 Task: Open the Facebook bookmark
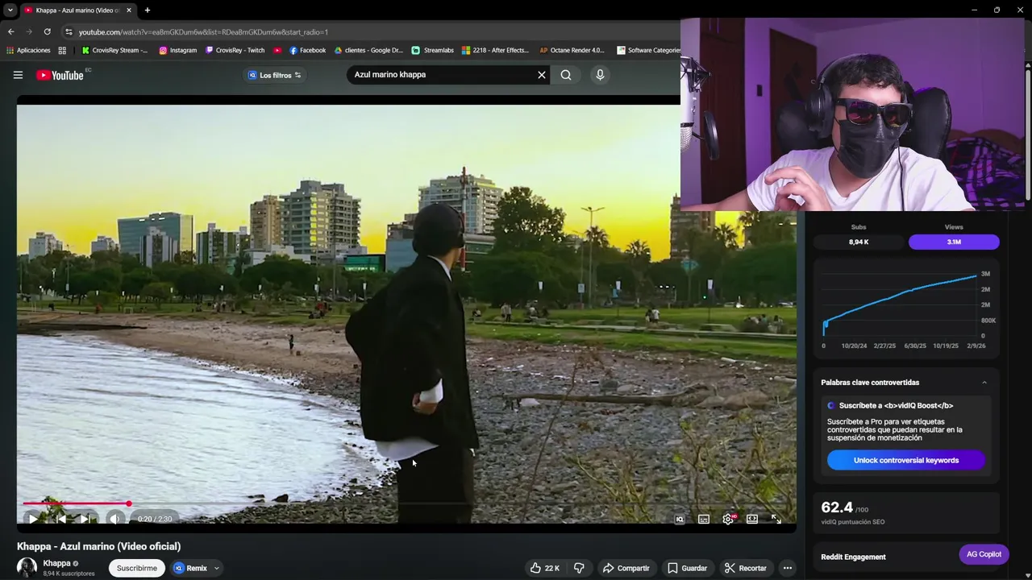point(307,50)
